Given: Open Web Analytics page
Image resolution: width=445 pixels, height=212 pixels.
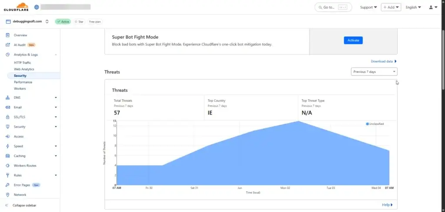Looking at the screenshot, I should tap(24, 69).
